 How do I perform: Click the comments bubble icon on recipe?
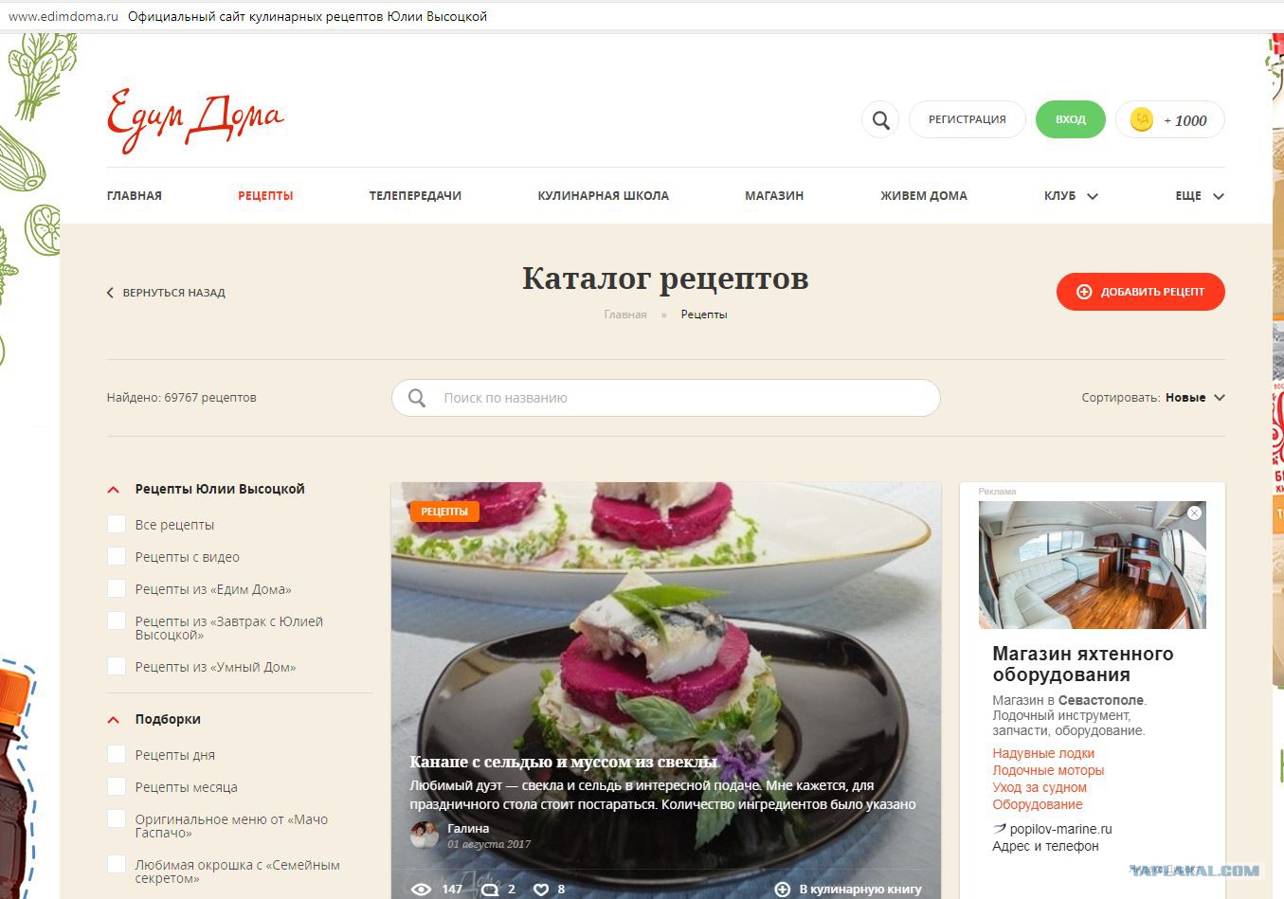pos(490,889)
